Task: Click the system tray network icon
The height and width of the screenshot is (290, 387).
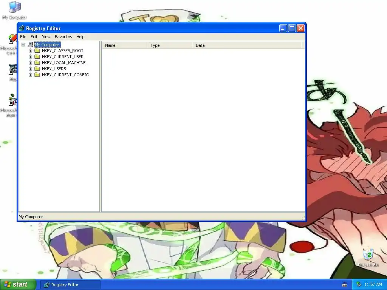Action: 359,285
